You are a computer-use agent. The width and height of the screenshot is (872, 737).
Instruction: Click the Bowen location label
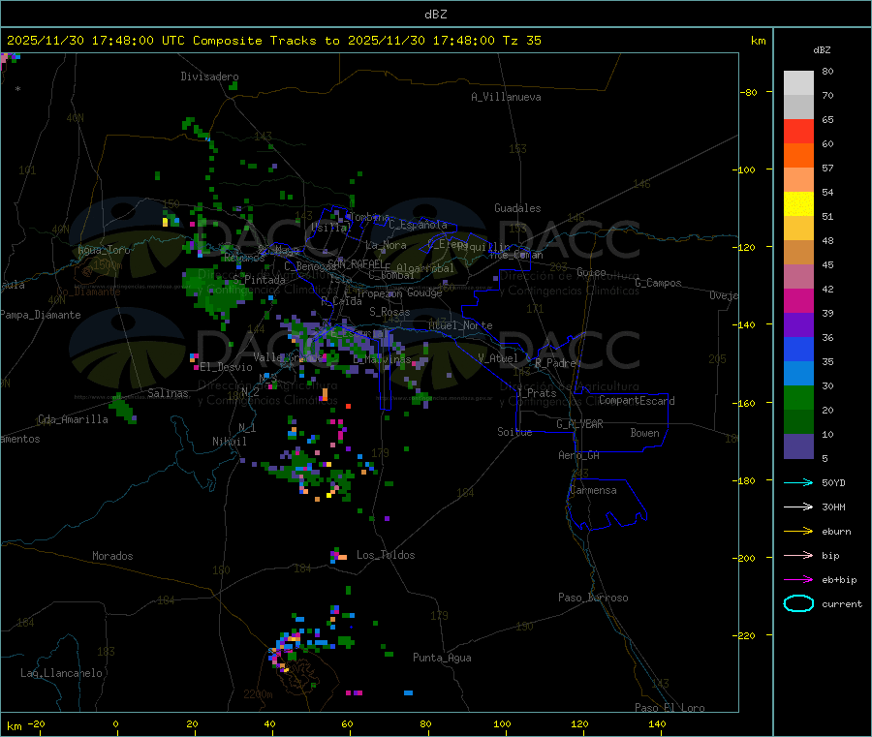click(x=645, y=433)
